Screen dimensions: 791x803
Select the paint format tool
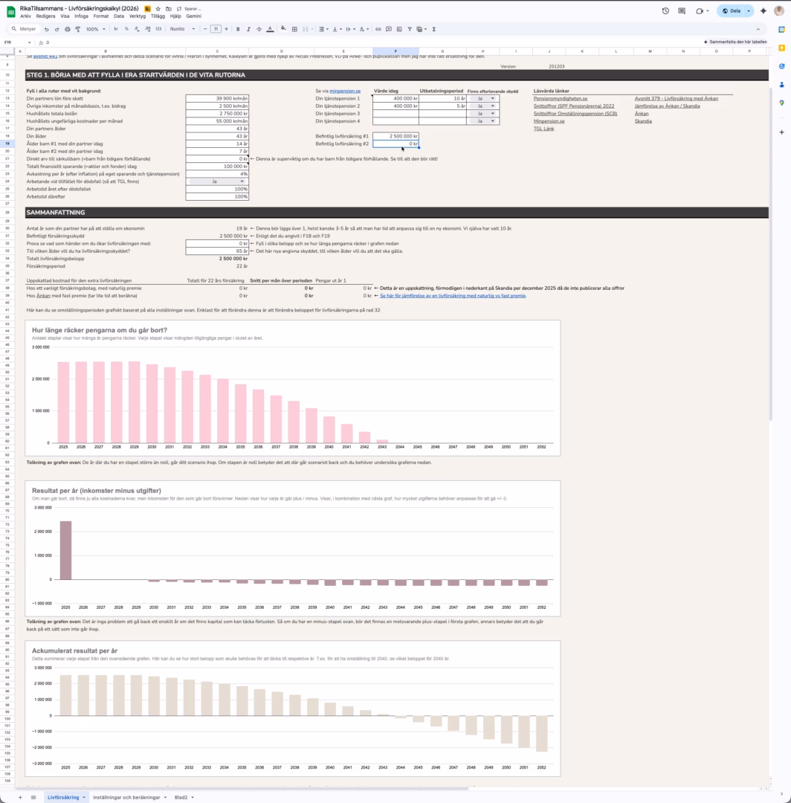78,29
